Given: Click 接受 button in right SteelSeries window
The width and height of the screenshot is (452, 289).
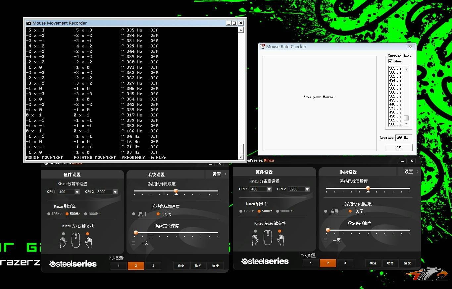Looking at the screenshot, I should (408, 263).
